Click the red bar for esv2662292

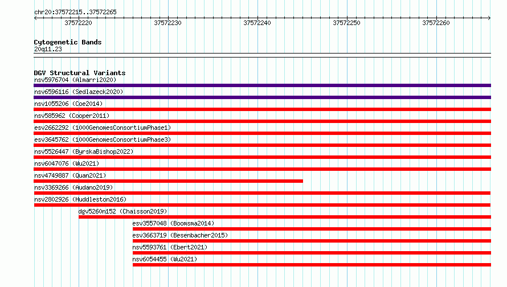pos(262,133)
